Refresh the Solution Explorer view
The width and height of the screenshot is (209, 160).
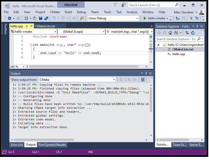tap(193, 33)
